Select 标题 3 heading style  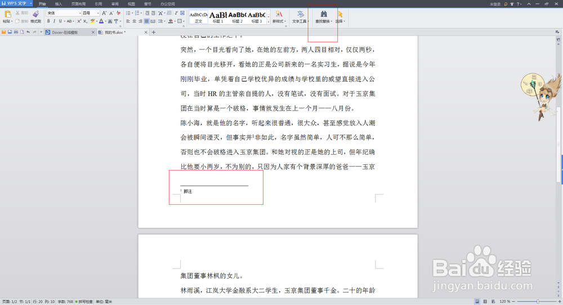256,17
